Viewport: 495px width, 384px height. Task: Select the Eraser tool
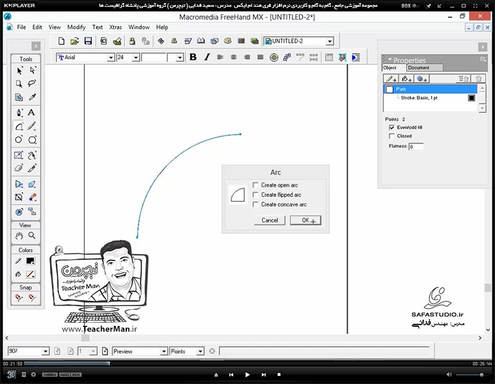[19, 168]
